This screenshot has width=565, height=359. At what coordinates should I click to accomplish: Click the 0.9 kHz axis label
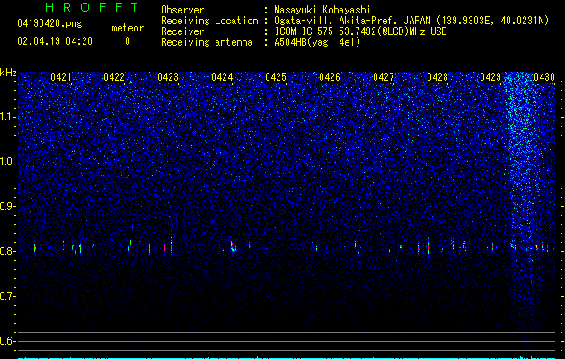click(x=7, y=206)
